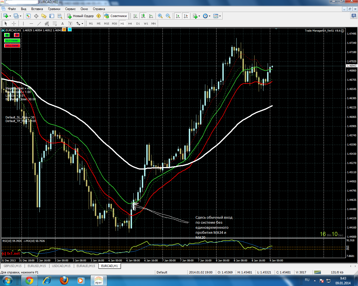The height and width of the screenshot is (286, 358).
Task: Open the chart templates icon
Action: pyautogui.click(x=216, y=16)
